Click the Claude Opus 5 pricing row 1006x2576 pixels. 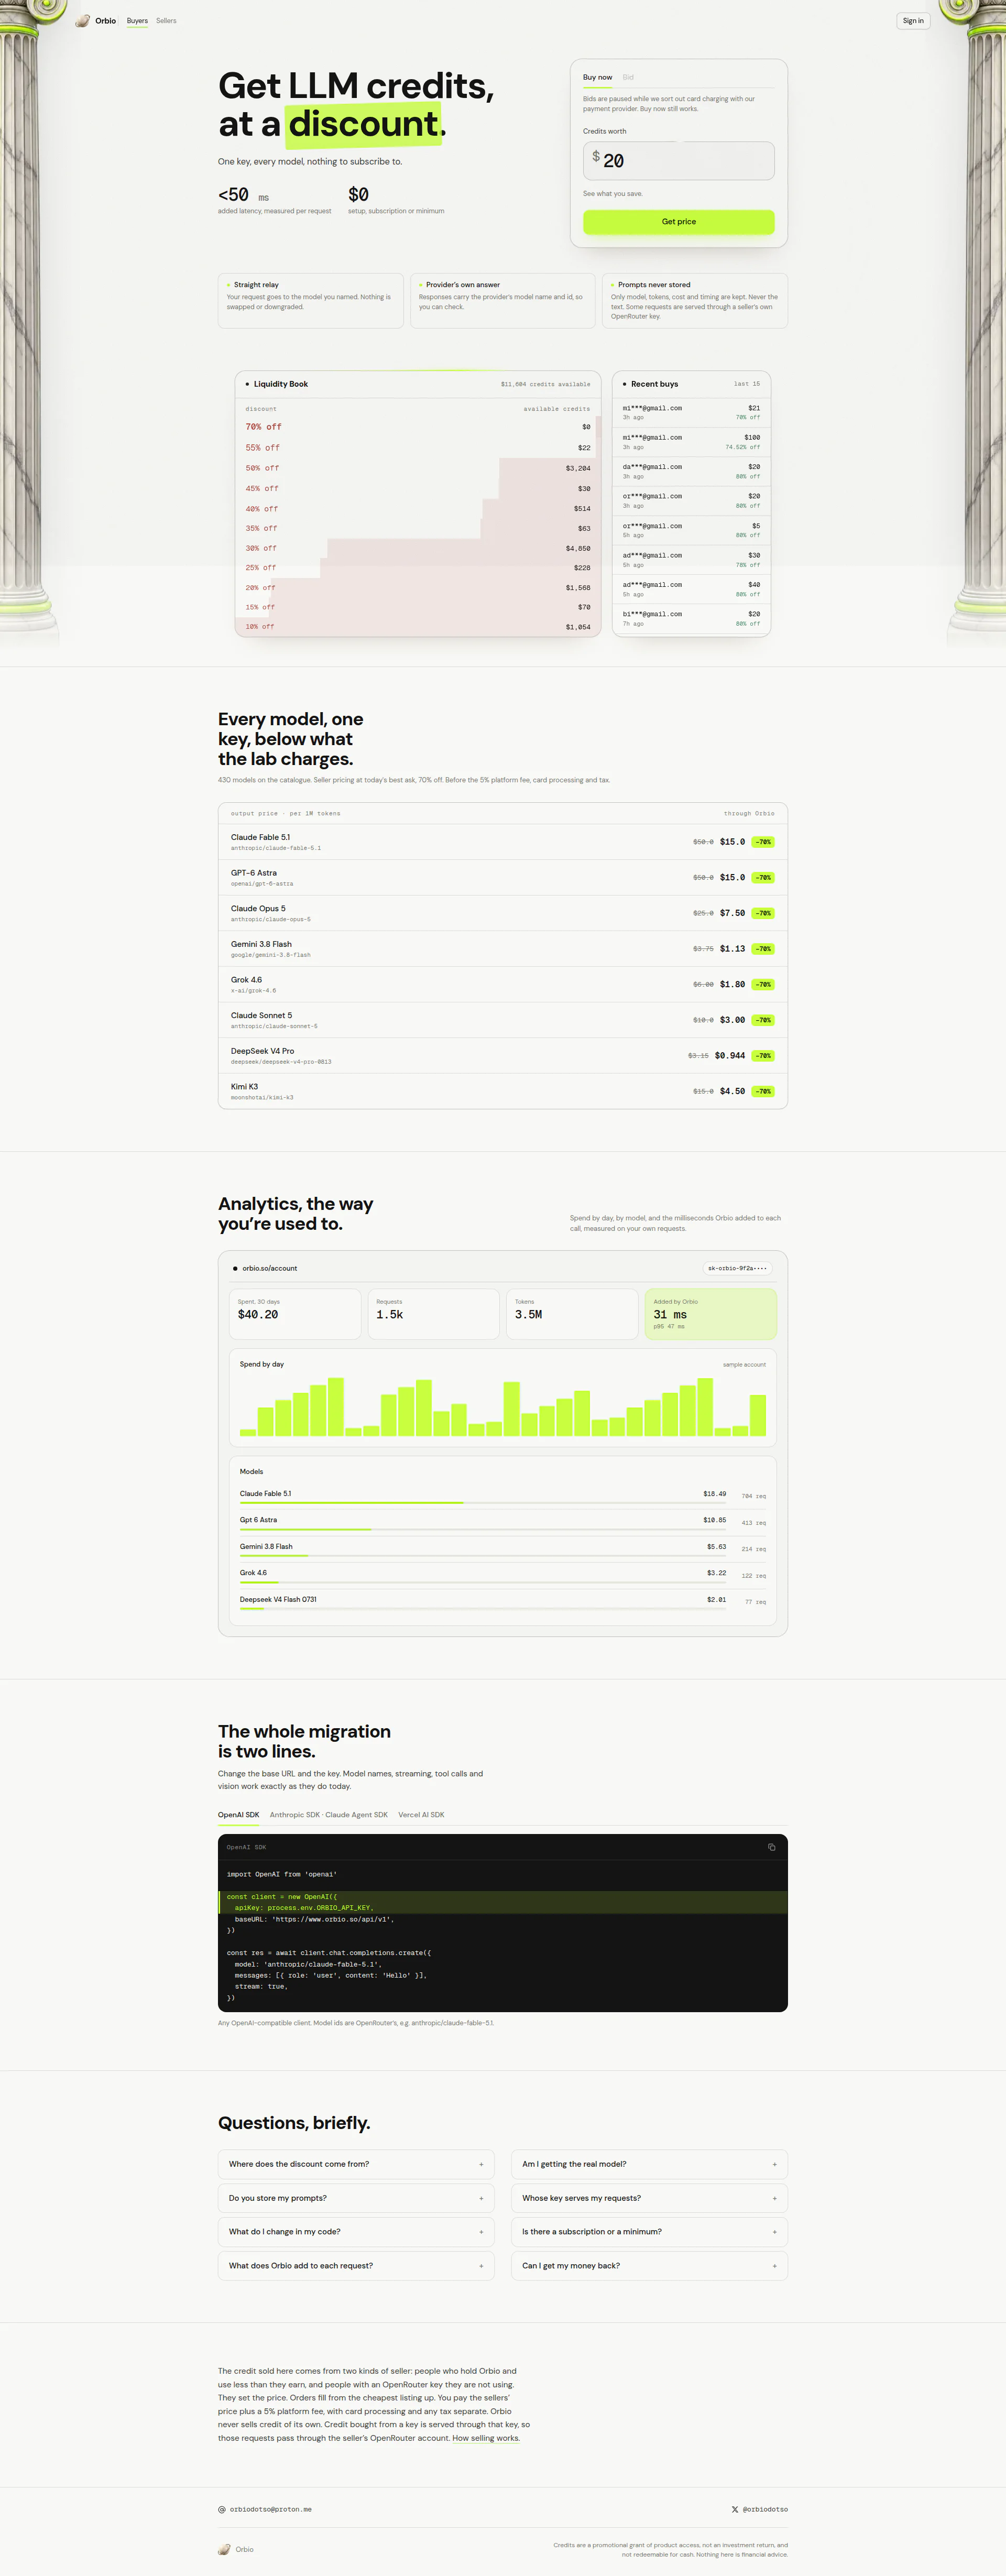(503, 913)
